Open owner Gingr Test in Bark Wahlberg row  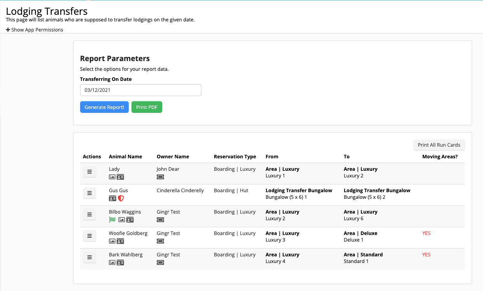coord(168,255)
